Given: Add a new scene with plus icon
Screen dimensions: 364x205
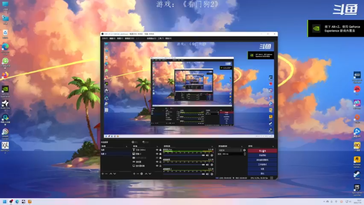Looking at the screenshot, I should [103, 174].
